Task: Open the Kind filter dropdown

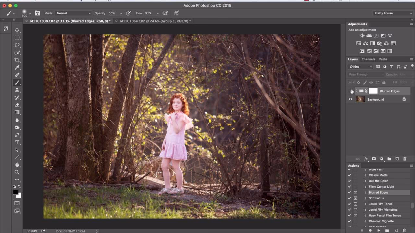Action: (360, 66)
